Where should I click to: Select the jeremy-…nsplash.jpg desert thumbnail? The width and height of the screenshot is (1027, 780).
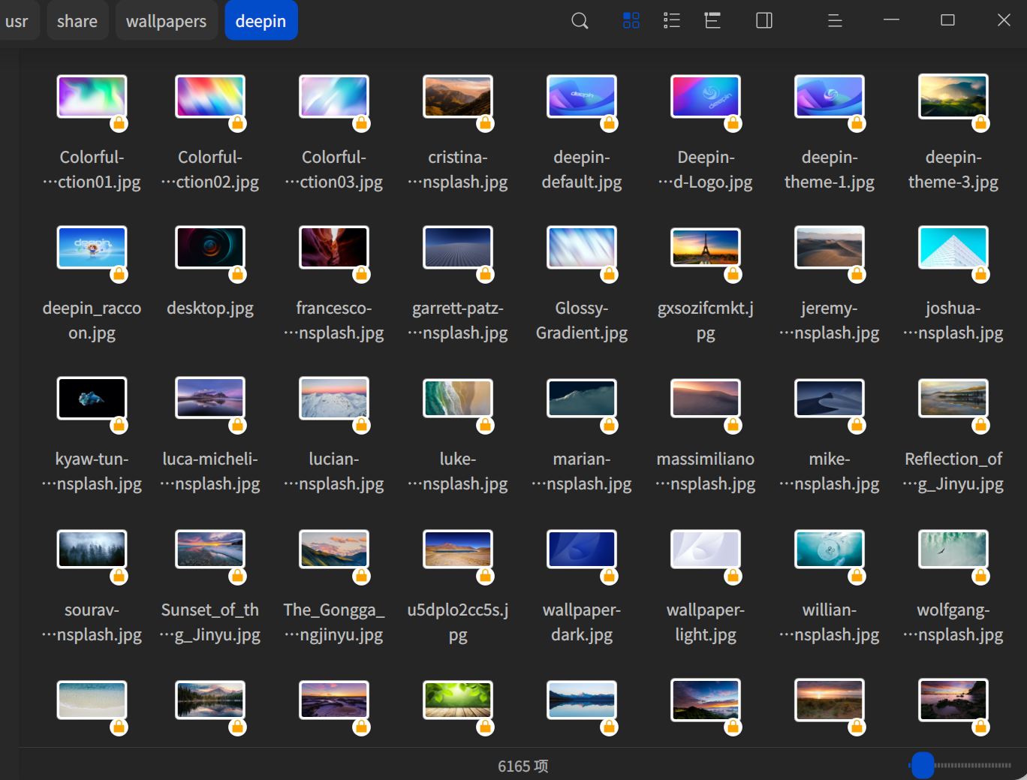pyautogui.click(x=830, y=248)
